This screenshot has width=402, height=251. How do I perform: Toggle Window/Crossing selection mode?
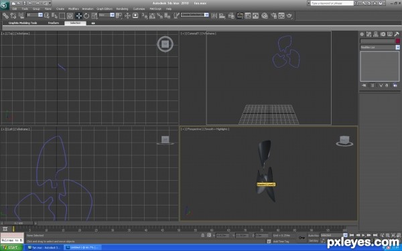tap(70, 16)
